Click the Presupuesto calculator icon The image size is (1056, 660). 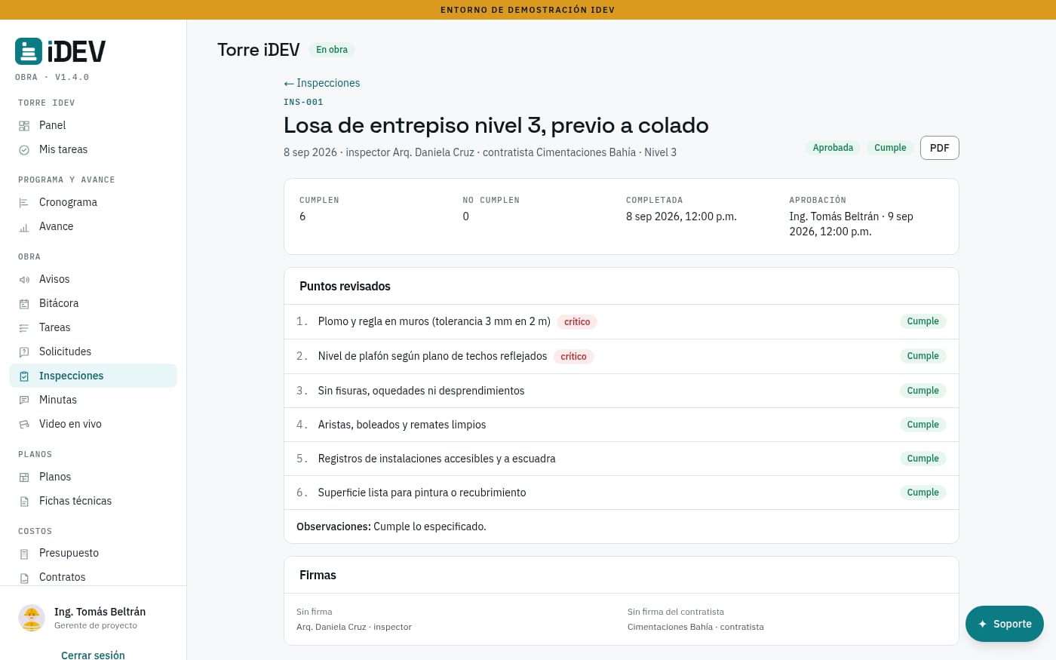click(24, 554)
